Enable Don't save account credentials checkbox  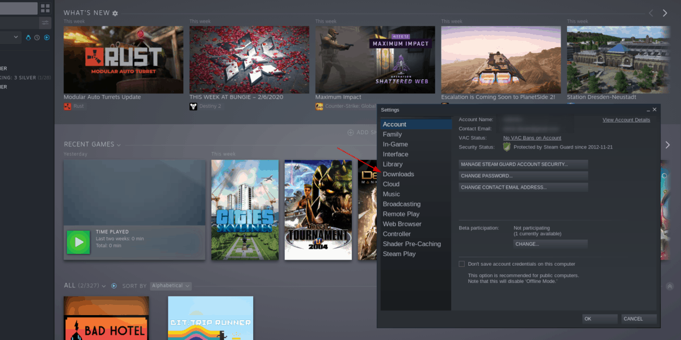click(x=461, y=264)
